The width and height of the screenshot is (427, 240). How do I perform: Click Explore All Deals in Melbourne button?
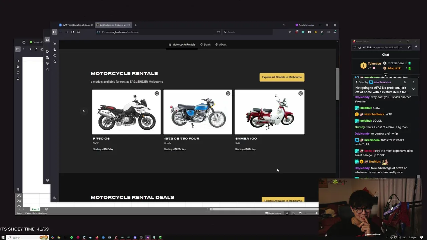[283, 200]
